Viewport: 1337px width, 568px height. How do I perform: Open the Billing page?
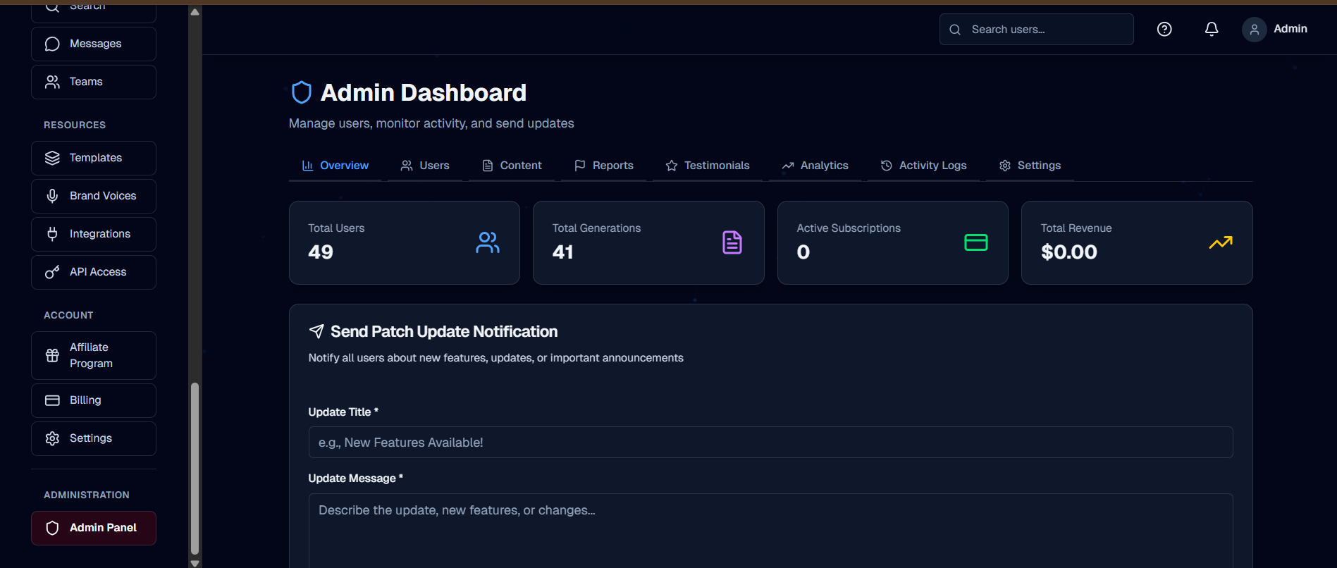coord(94,400)
